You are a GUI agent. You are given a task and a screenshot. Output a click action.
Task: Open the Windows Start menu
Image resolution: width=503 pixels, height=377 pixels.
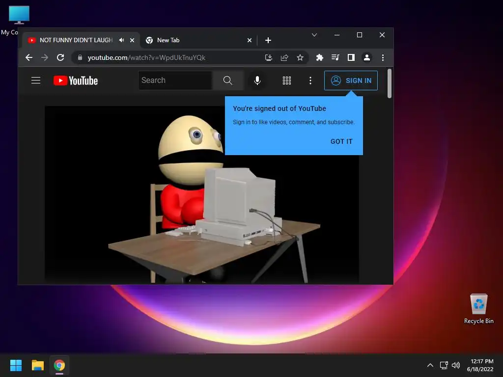point(16,365)
